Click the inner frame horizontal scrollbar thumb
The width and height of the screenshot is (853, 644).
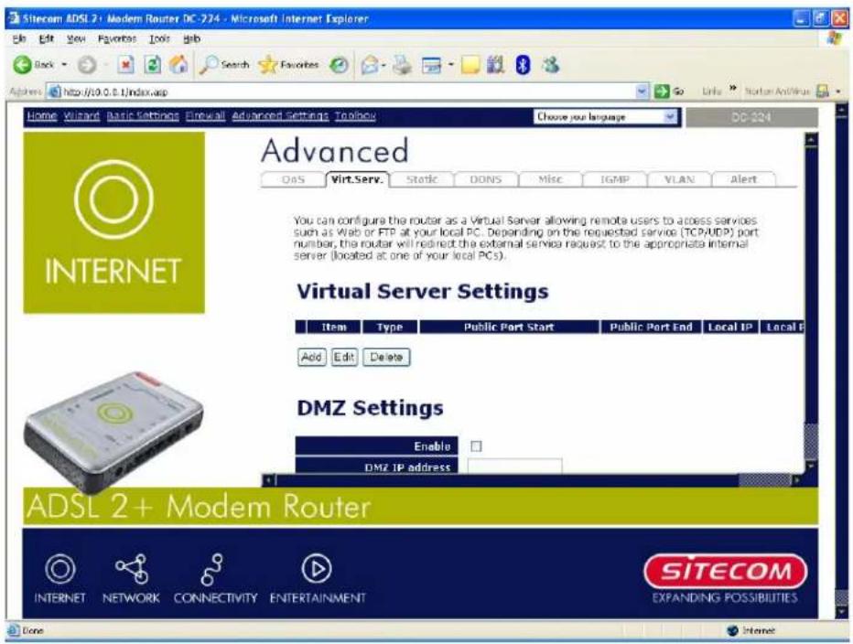pos(764,480)
